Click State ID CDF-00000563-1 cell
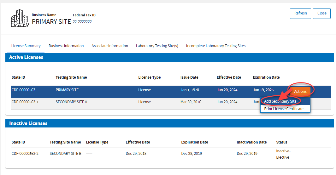 [x=25, y=102]
